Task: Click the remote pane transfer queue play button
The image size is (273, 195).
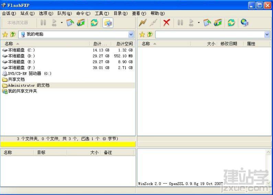Action: point(191,23)
